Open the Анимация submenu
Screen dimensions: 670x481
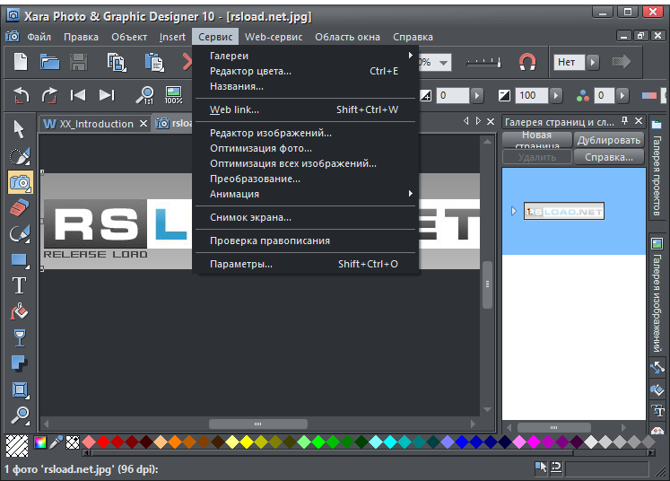305,194
